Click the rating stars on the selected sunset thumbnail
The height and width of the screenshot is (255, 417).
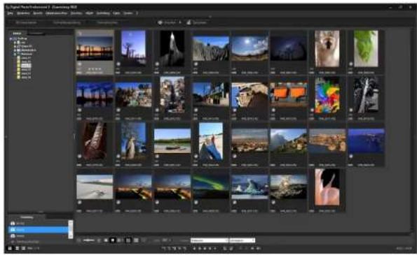(95, 69)
